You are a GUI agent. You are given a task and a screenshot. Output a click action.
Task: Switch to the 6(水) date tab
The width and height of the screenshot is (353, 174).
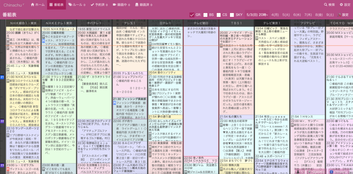point(297,15)
